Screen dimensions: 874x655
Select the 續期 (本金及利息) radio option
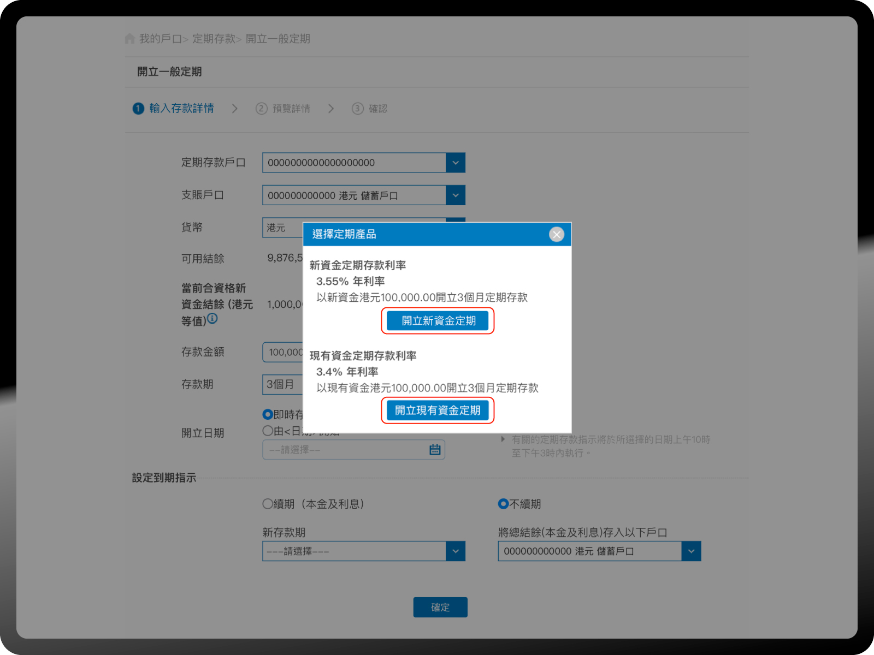click(x=268, y=504)
